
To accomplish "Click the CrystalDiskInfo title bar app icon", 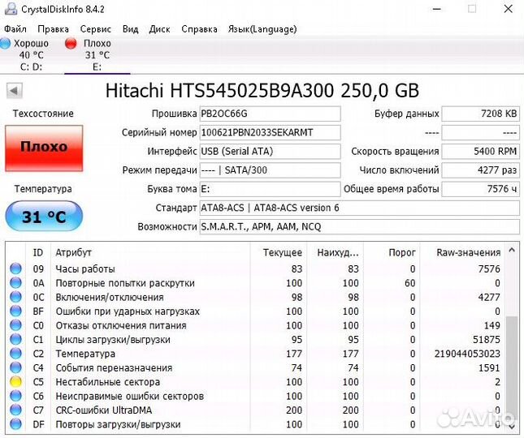I will (x=11, y=8).
